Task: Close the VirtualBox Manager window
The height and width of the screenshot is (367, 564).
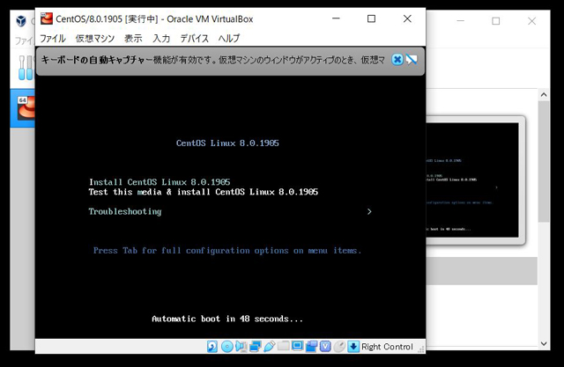Action: pos(531,21)
